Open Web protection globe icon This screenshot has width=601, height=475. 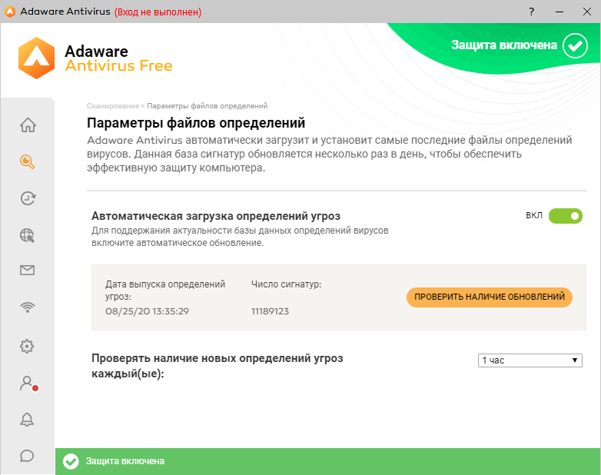pyautogui.click(x=27, y=235)
